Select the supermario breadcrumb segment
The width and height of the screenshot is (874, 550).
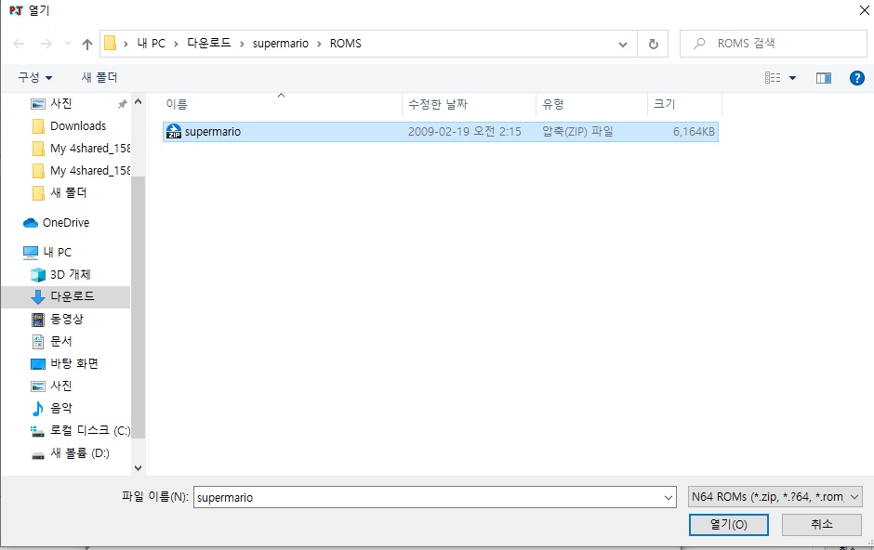[281, 44]
